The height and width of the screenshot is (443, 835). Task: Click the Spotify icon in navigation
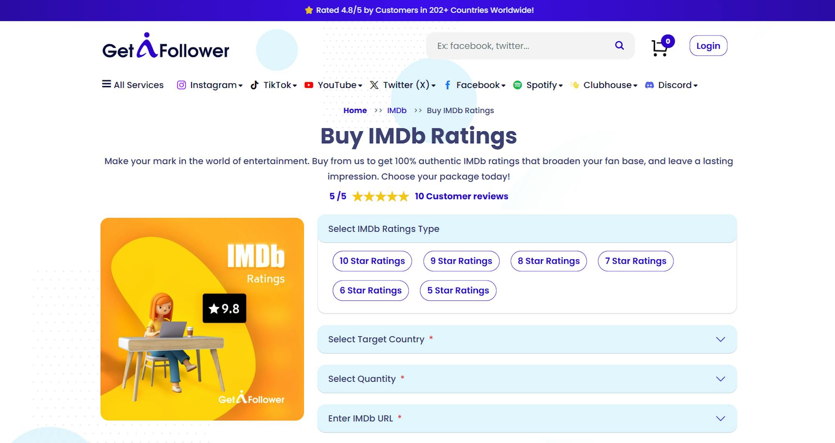click(518, 85)
